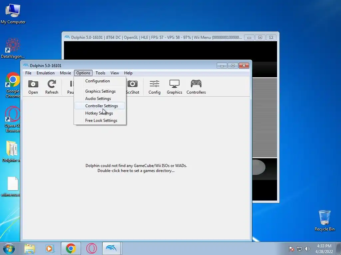The image size is (341, 255).
Task: Select the Recycle Bin icon
Action: coord(324,220)
